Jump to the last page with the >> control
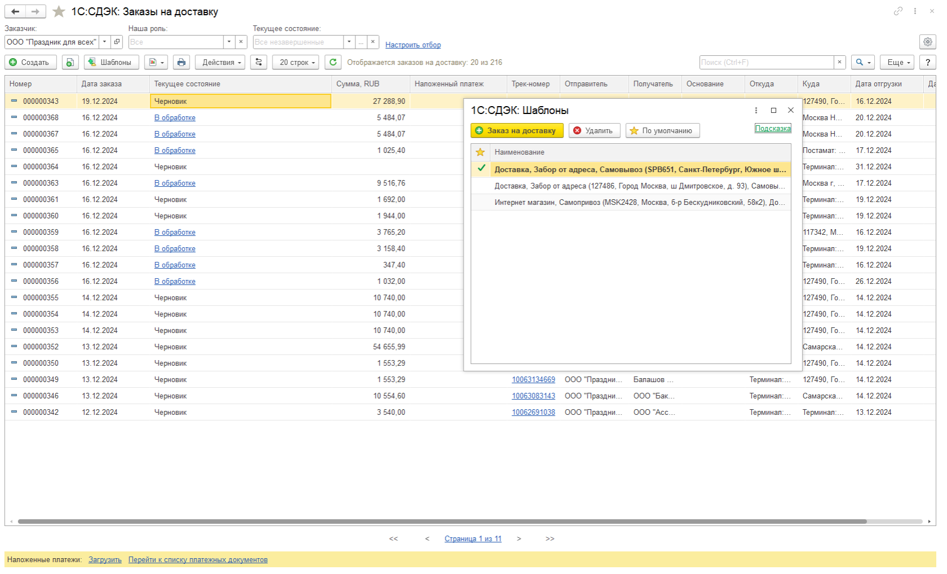947x574 pixels. point(550,539)
